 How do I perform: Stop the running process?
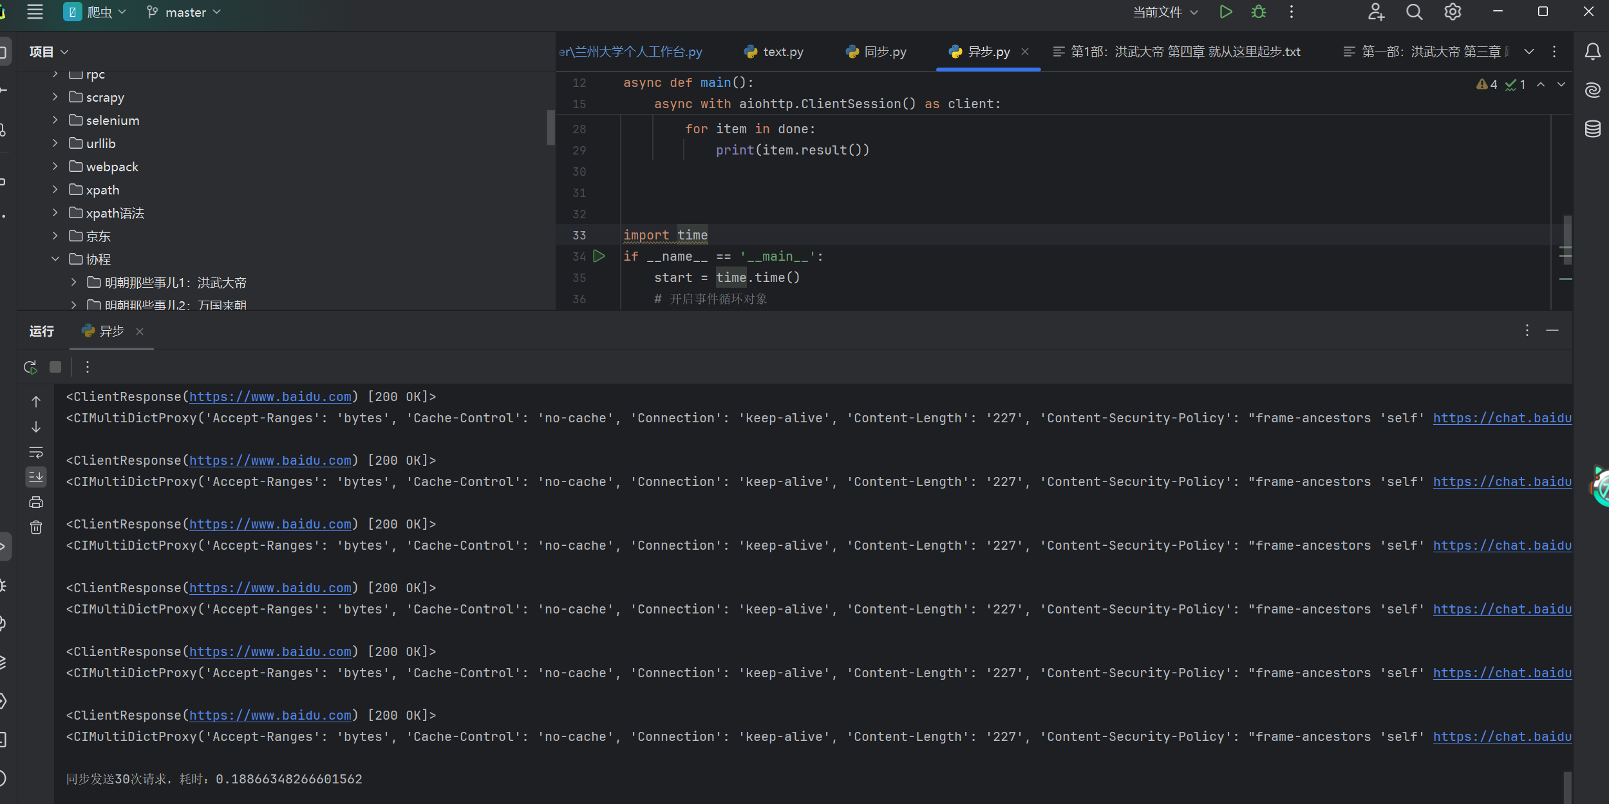55,367
